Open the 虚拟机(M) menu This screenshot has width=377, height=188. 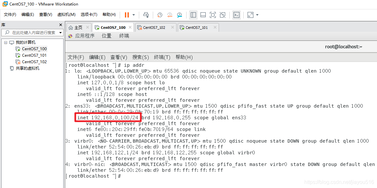point(67,15)
